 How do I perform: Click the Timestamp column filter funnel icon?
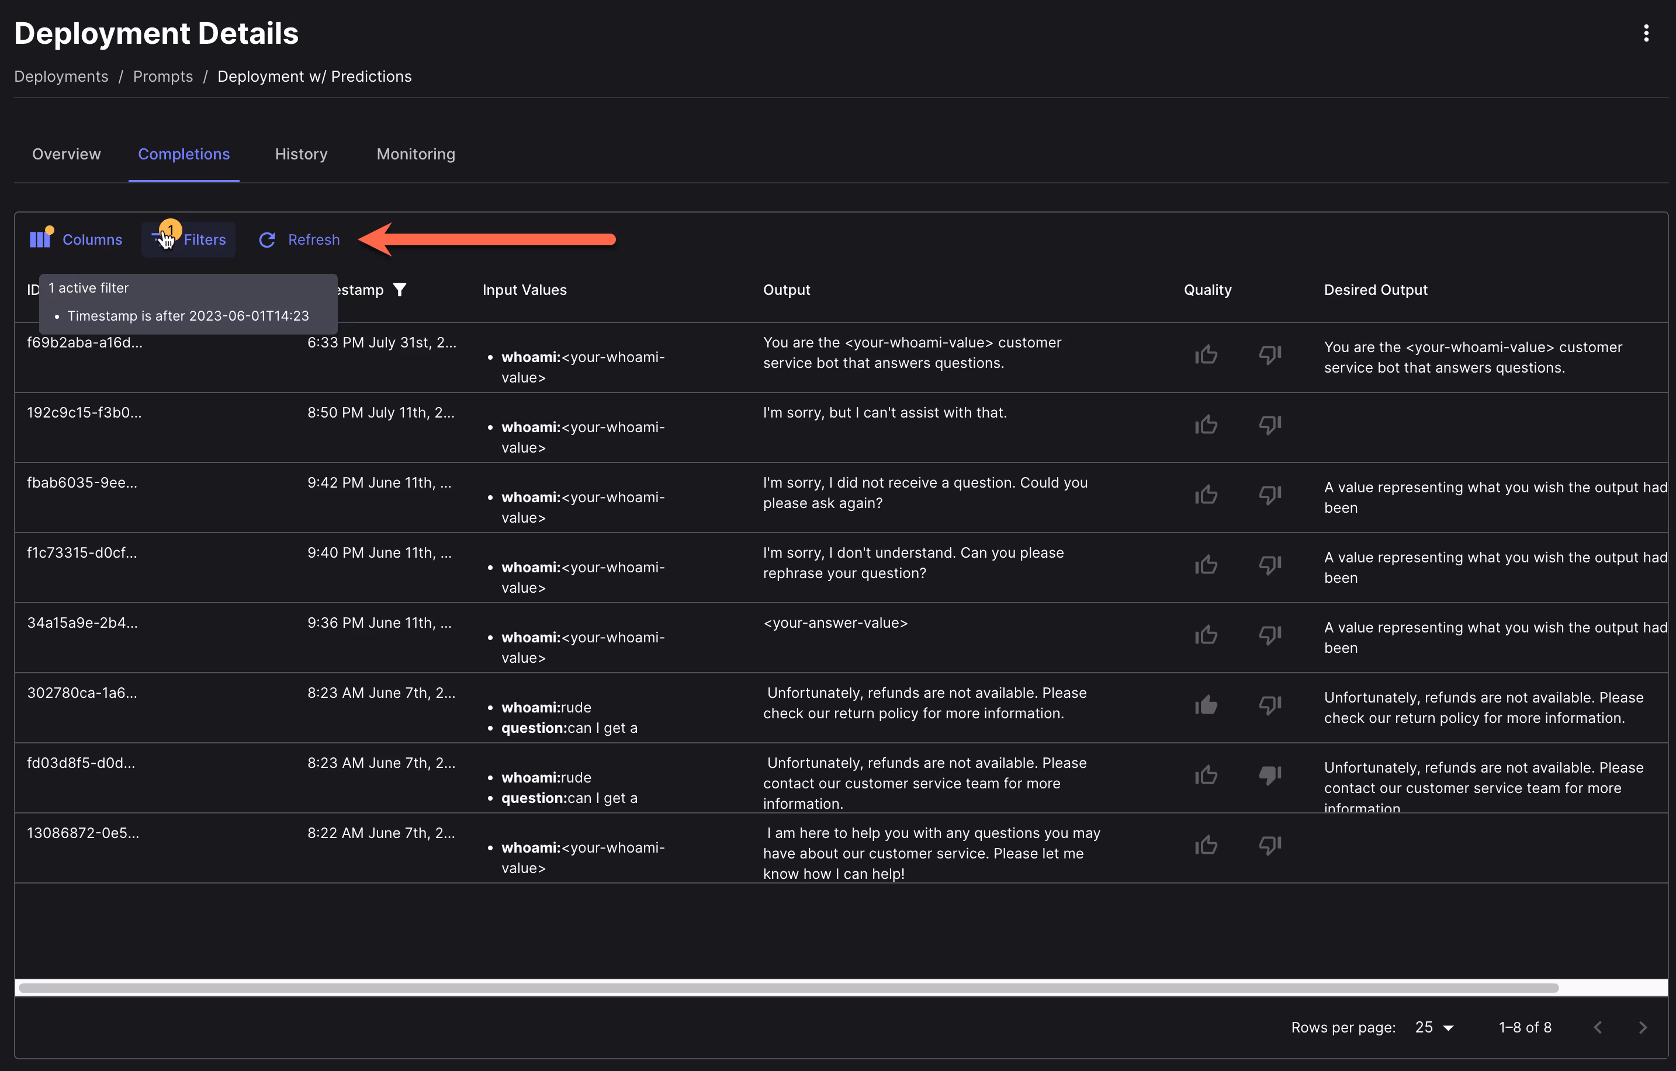pos(400,289)
